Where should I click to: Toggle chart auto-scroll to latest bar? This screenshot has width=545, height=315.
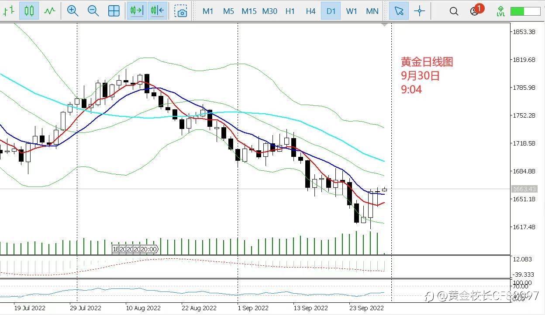coord(137,11)
